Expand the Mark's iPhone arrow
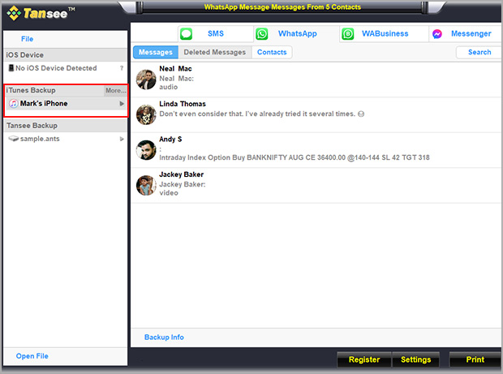The height and width of the screenshot is (374, 503). click(122, 104)
